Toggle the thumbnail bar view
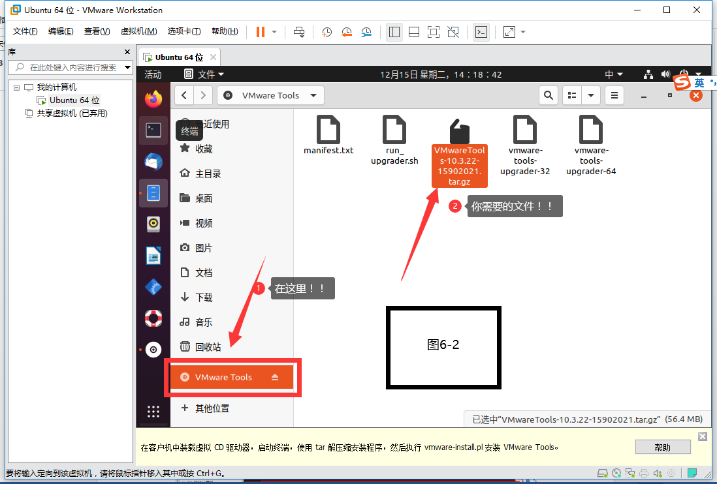717x484 pixels. 414,32
